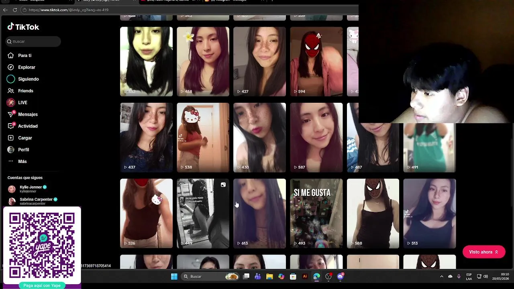Screen dimensions: 514x289
Task: Click the microphone icon in system tray
Action: [x=459, y=277]
